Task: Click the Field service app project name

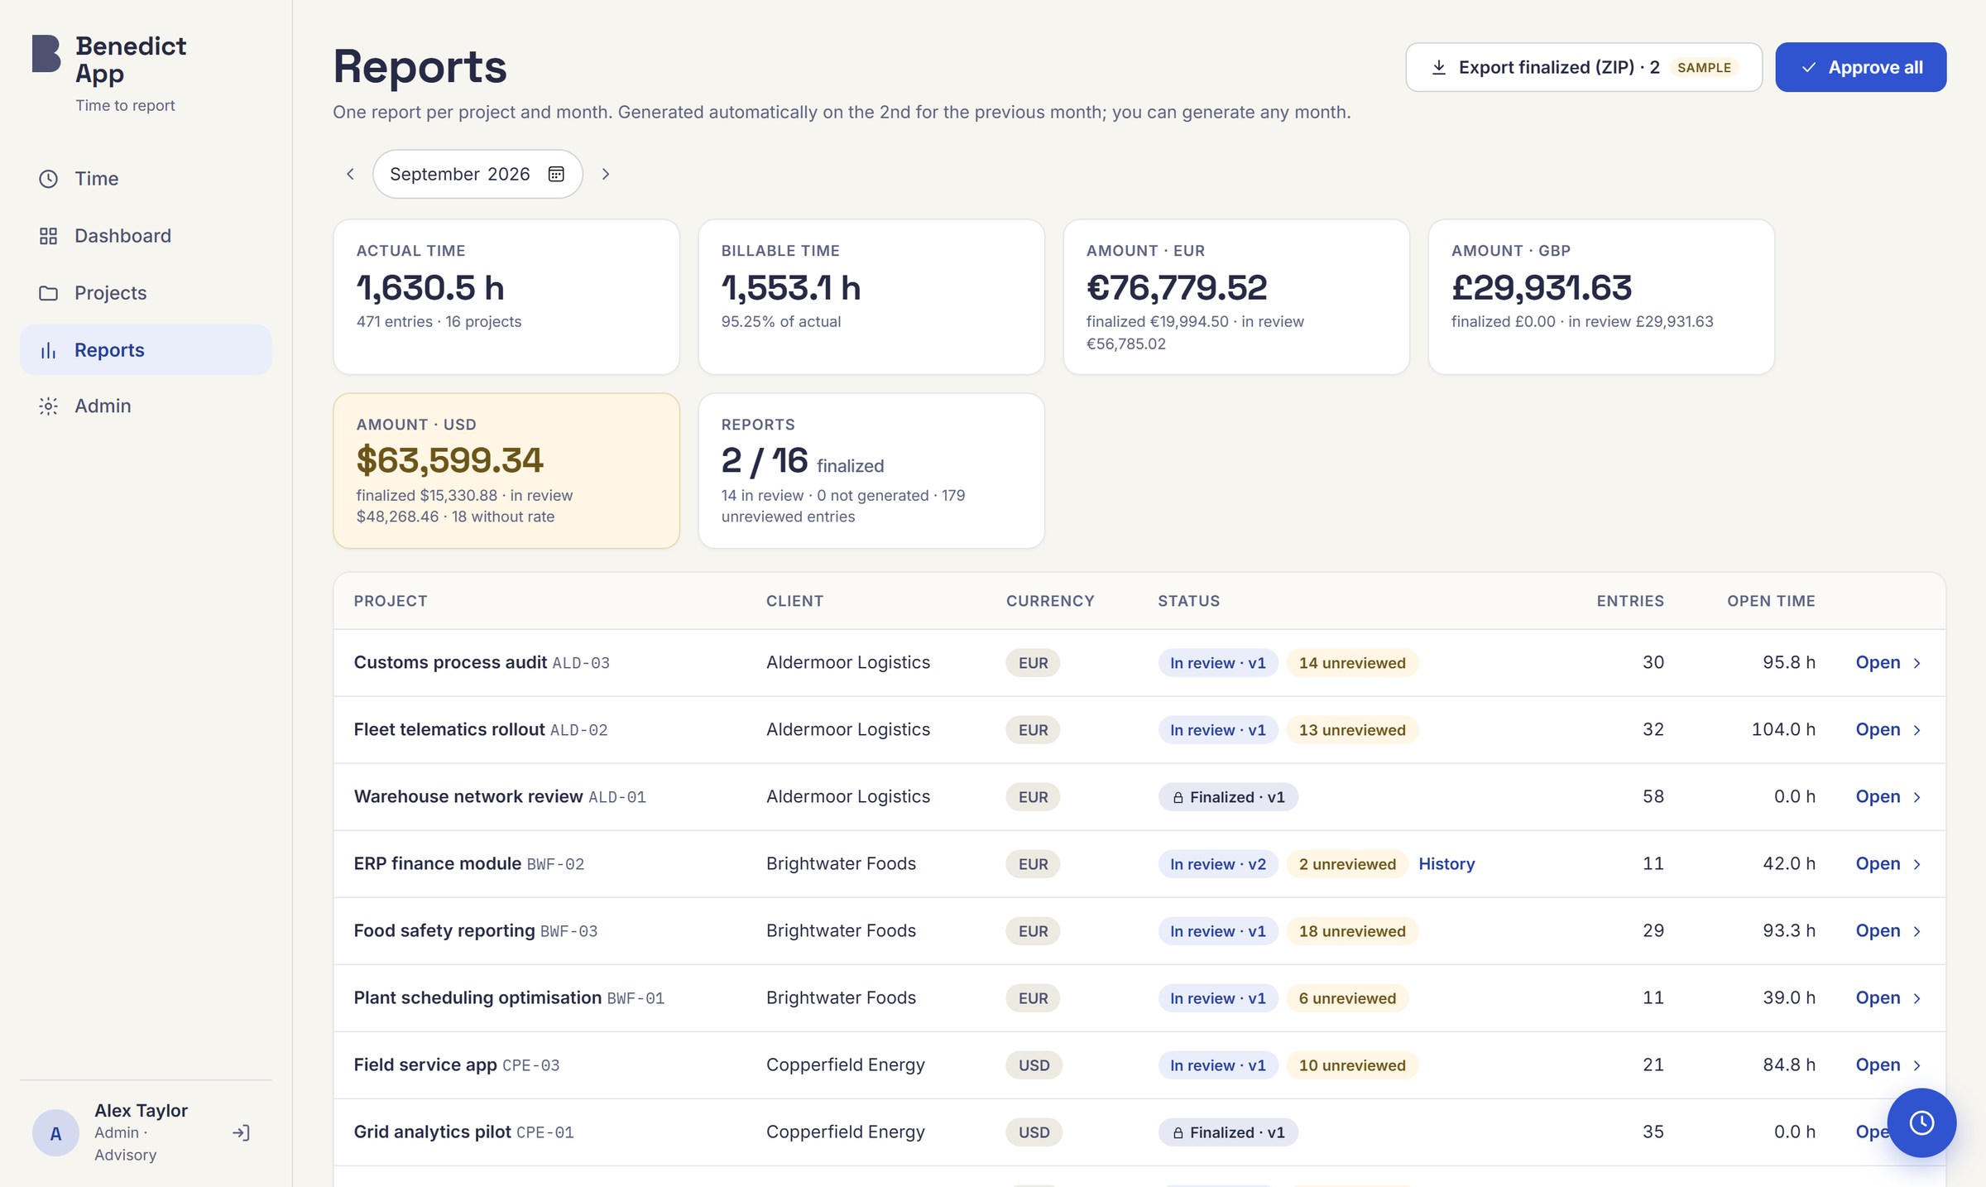Action: [425, 1064]
